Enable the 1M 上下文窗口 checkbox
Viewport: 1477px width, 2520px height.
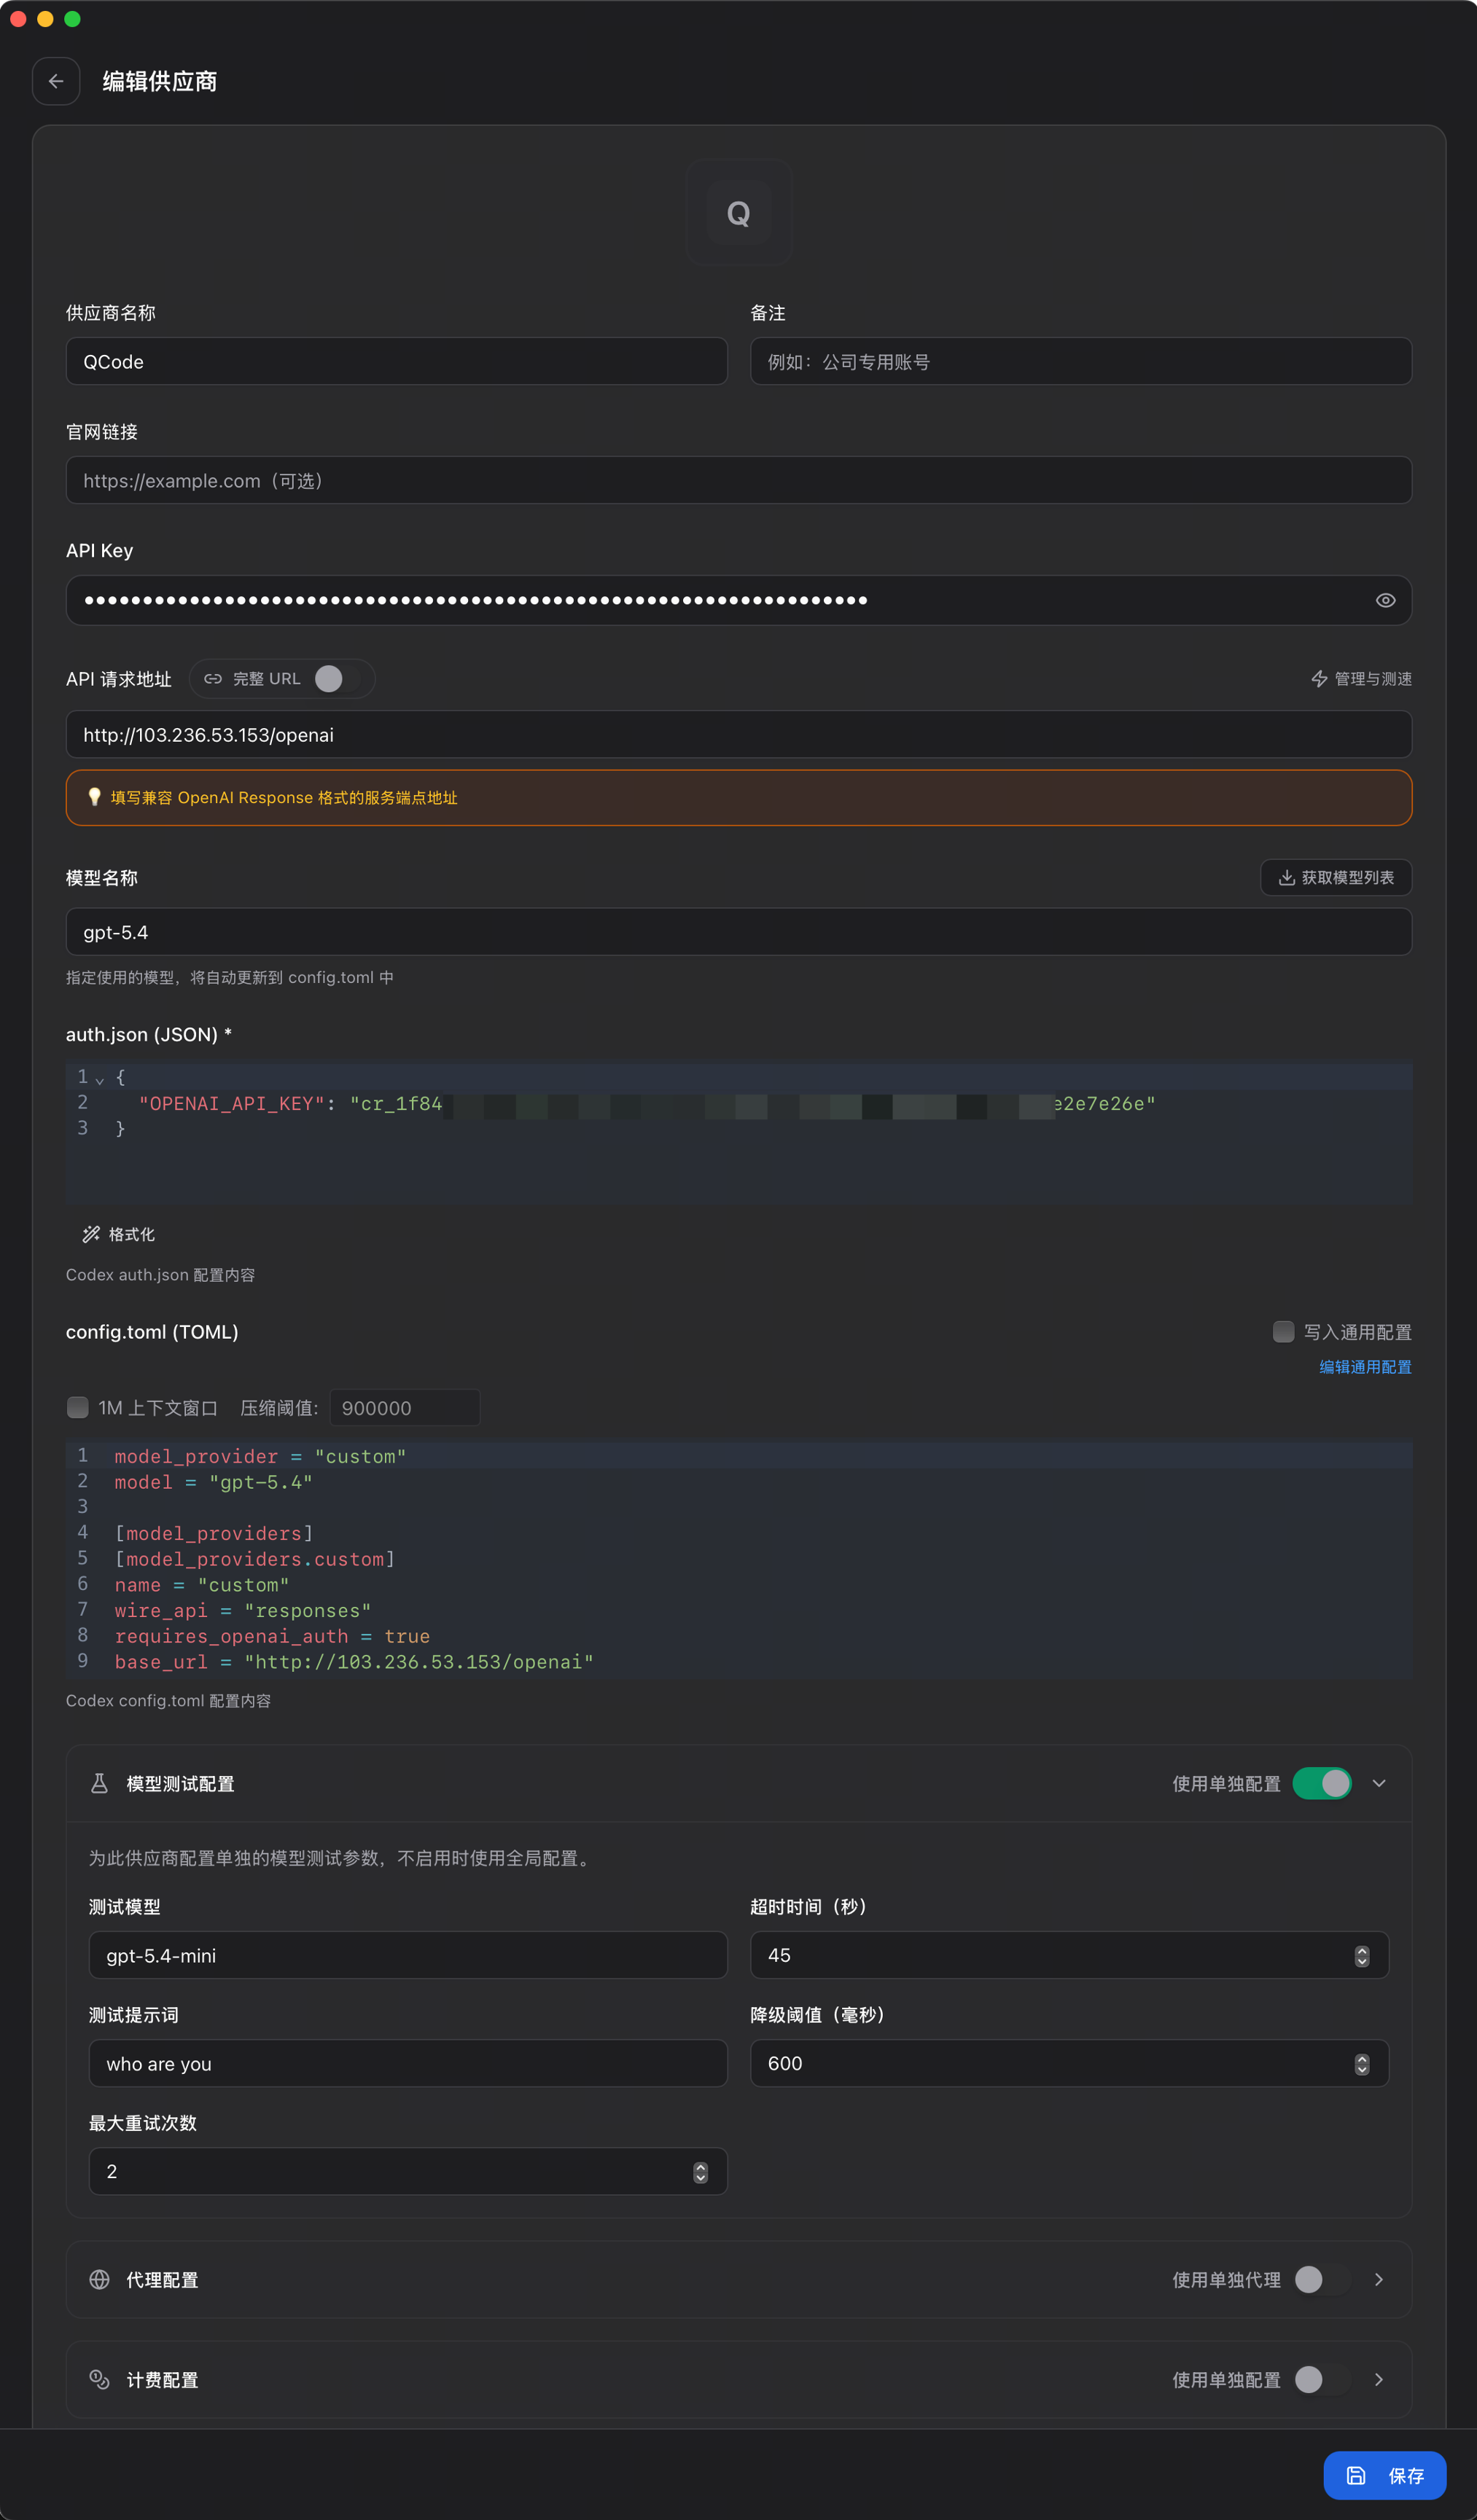click(77, 1407)
